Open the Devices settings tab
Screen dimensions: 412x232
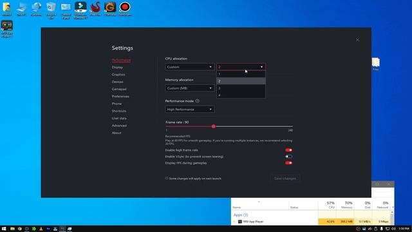[x=117, y=82]
